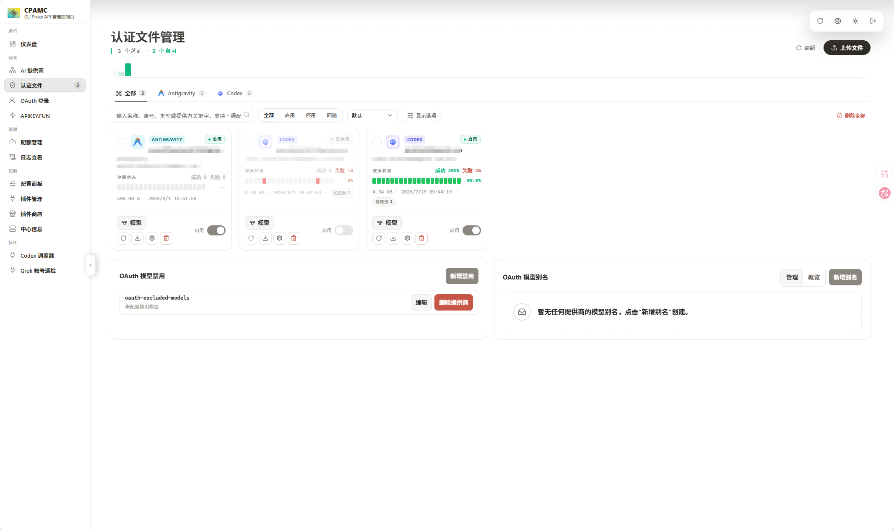Filter credentials by 启用 status
Viewport: 894px width, 530px height.
[290, 115]
